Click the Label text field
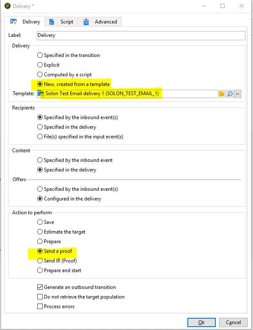The height and width of the screenshot is (330, 253). (141, 35)
